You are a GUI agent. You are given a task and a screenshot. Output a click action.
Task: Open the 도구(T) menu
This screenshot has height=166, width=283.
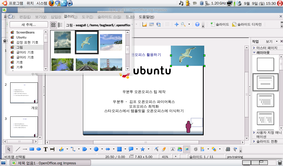[87, 17]
